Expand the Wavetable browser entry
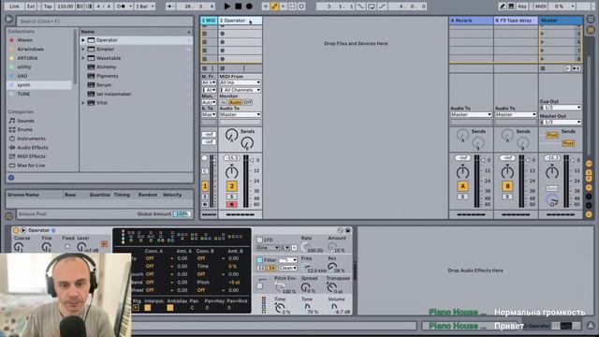 pyautogui.click(x=83, y=58)
